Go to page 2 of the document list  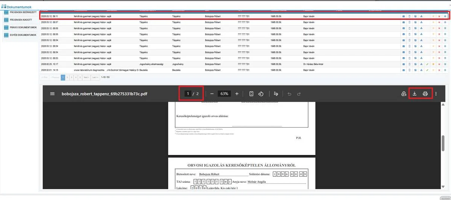[x=68, y=77]
